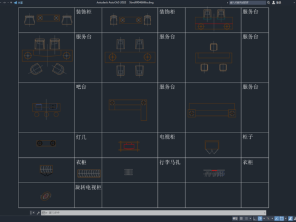
Task: Toggle snap mode in status bar
Action: click(246, 218)
